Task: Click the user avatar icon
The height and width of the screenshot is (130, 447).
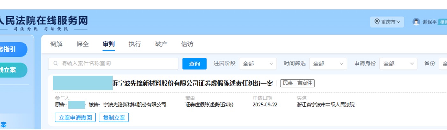Action: click(x=416, y=22)
